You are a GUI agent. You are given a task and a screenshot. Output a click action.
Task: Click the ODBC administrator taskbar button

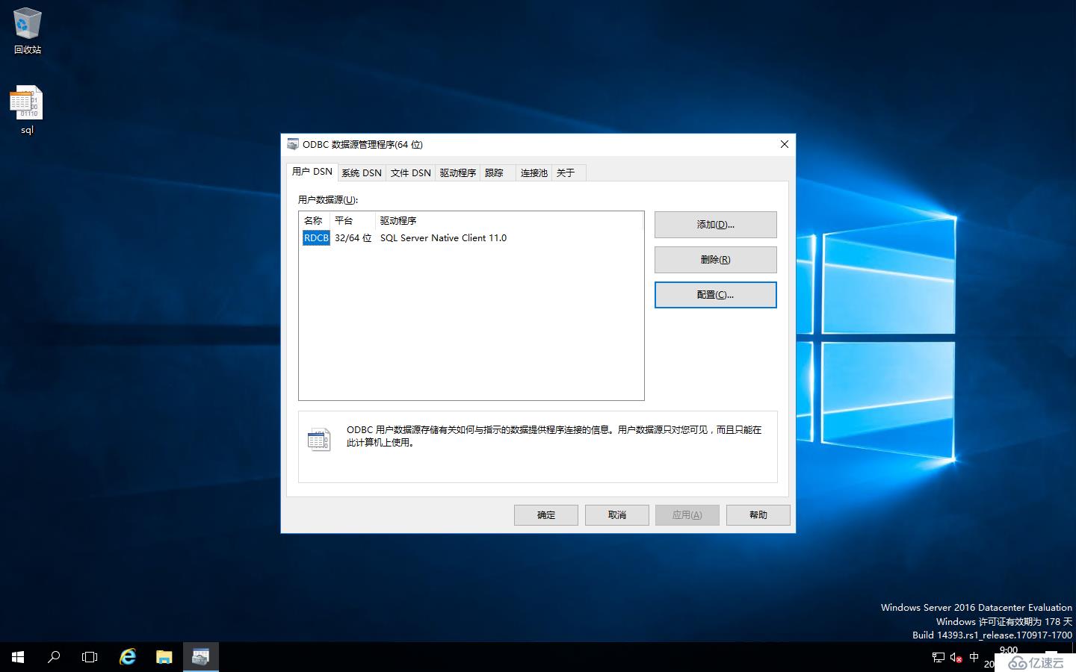(200, 657)
